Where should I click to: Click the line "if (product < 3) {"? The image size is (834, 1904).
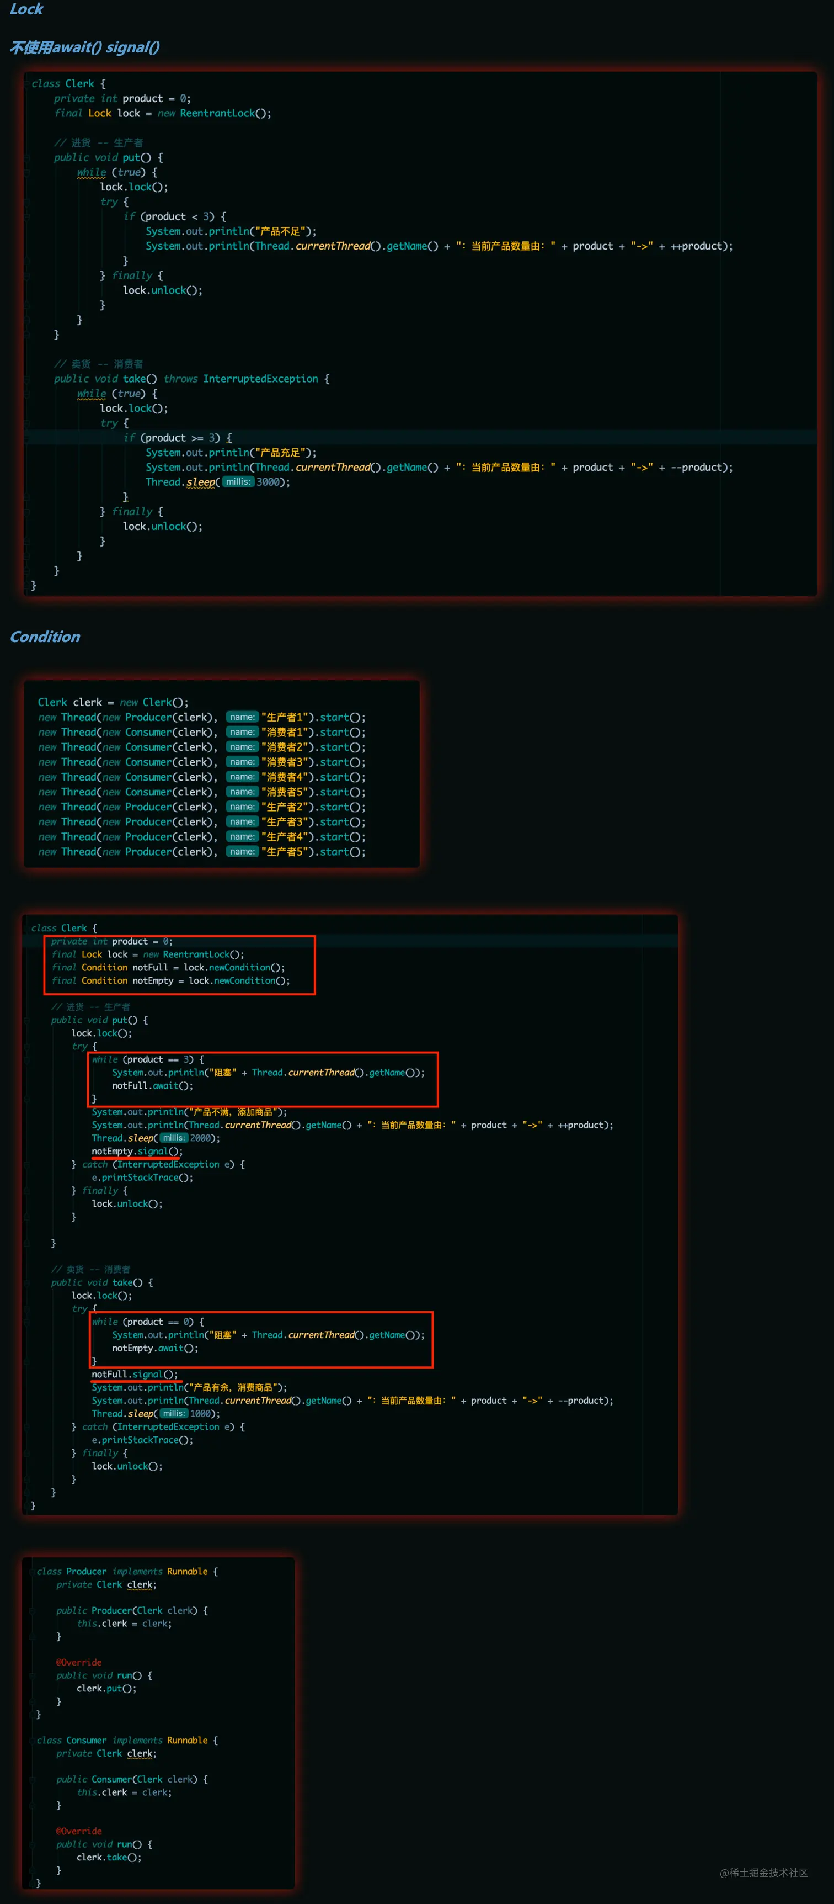point(175,216)
